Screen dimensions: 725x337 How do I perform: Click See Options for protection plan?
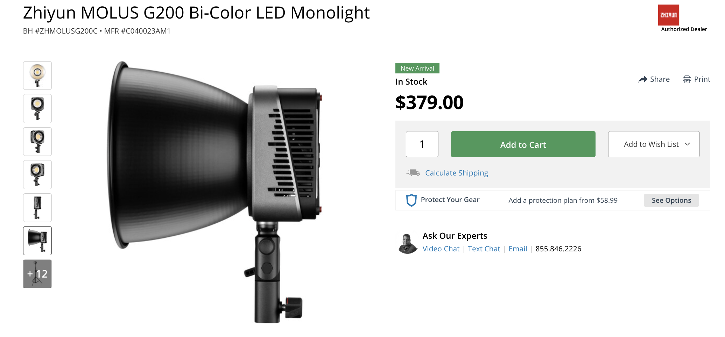(671, 200)
